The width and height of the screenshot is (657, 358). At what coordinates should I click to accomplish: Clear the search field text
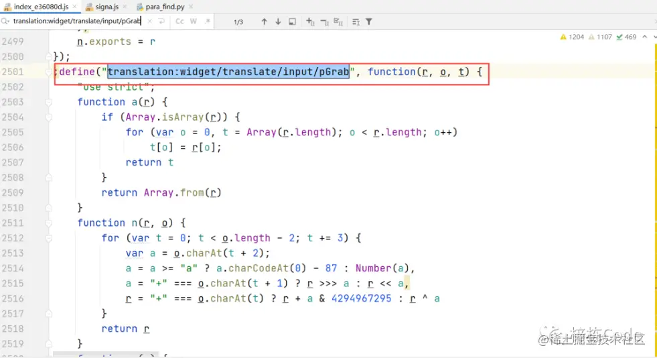[x=149, y=21]
